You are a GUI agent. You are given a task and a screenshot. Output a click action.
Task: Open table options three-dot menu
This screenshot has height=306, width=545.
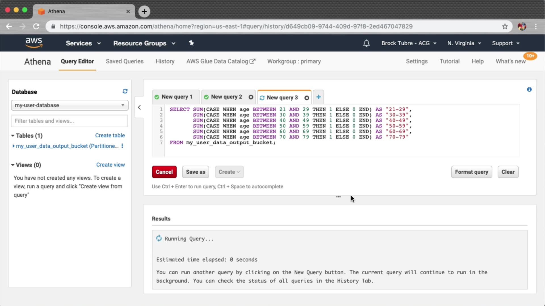(122, 146)
